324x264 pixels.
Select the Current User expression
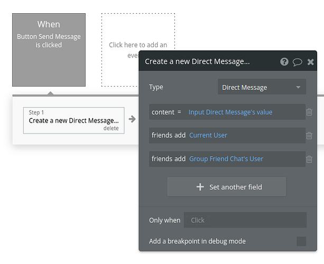pos(208,135)
